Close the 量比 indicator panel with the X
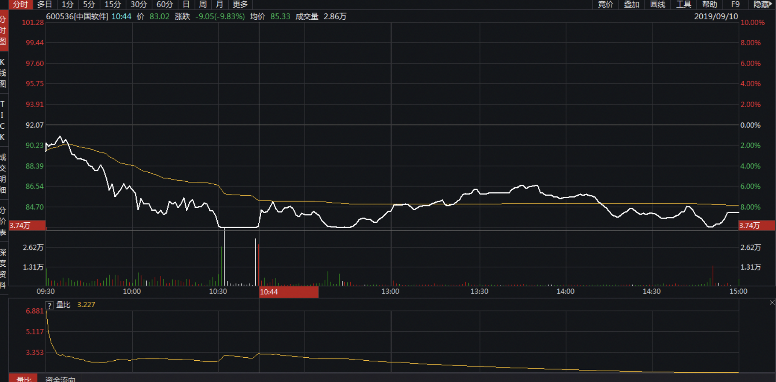Image resolution: width=776 pixels, height=382 pixels. 772,303
